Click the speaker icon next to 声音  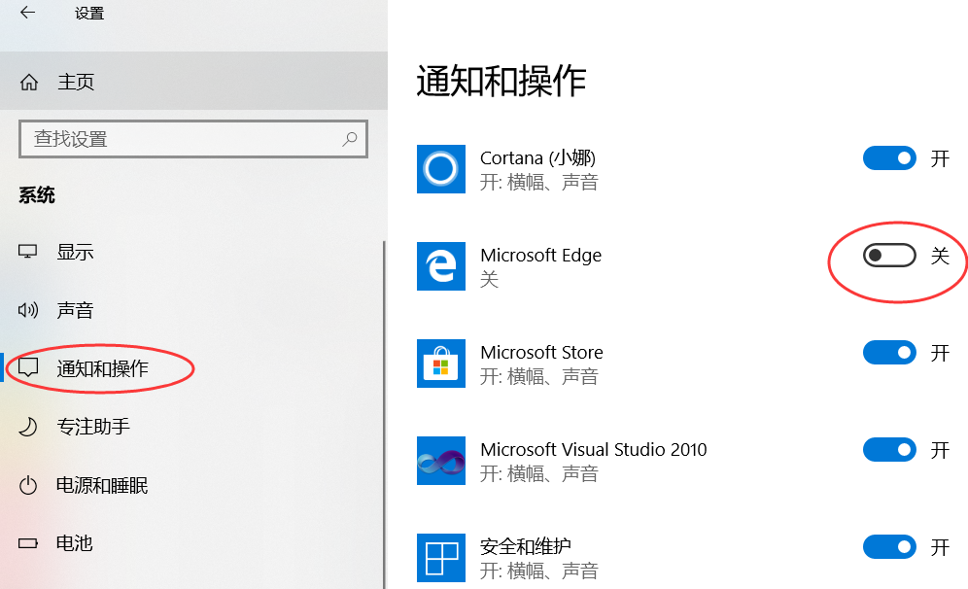pyautogui.click(x=28, y=310)
